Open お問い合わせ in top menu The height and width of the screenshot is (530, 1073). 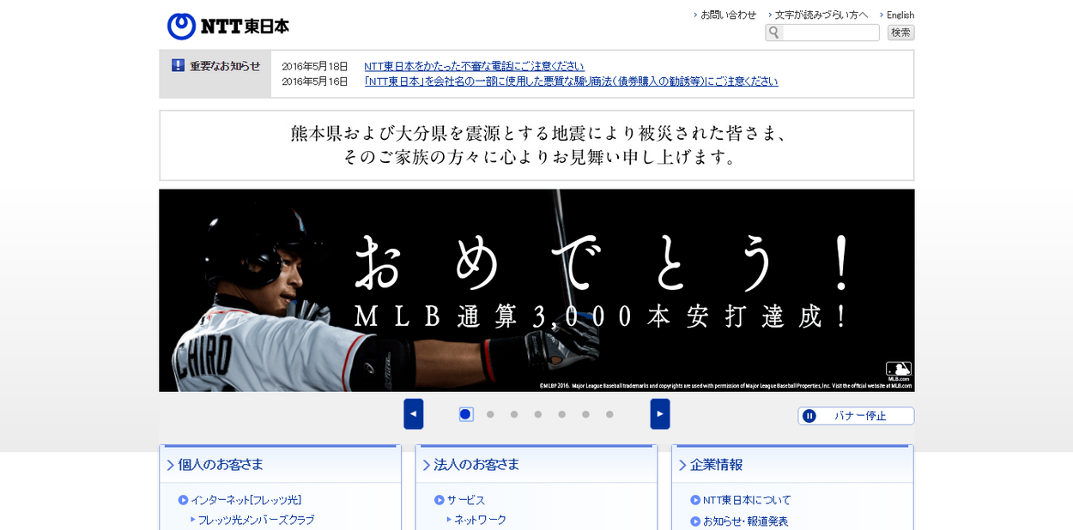click(728, 15)
